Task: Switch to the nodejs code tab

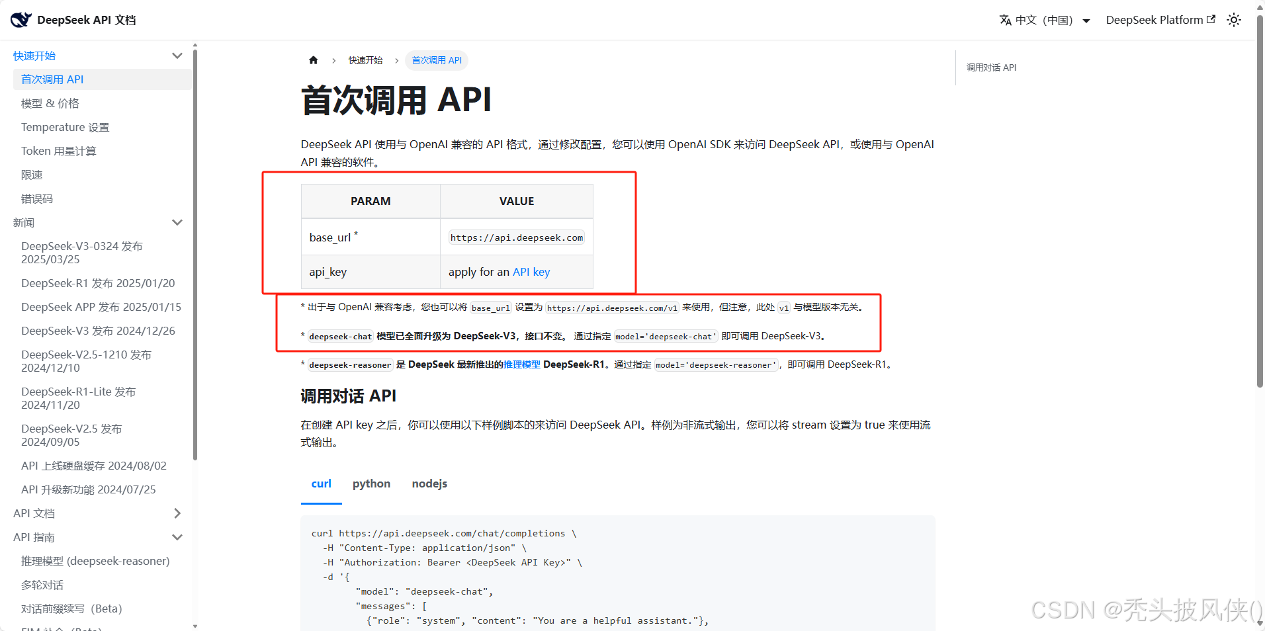Action: tap(429, 484)
